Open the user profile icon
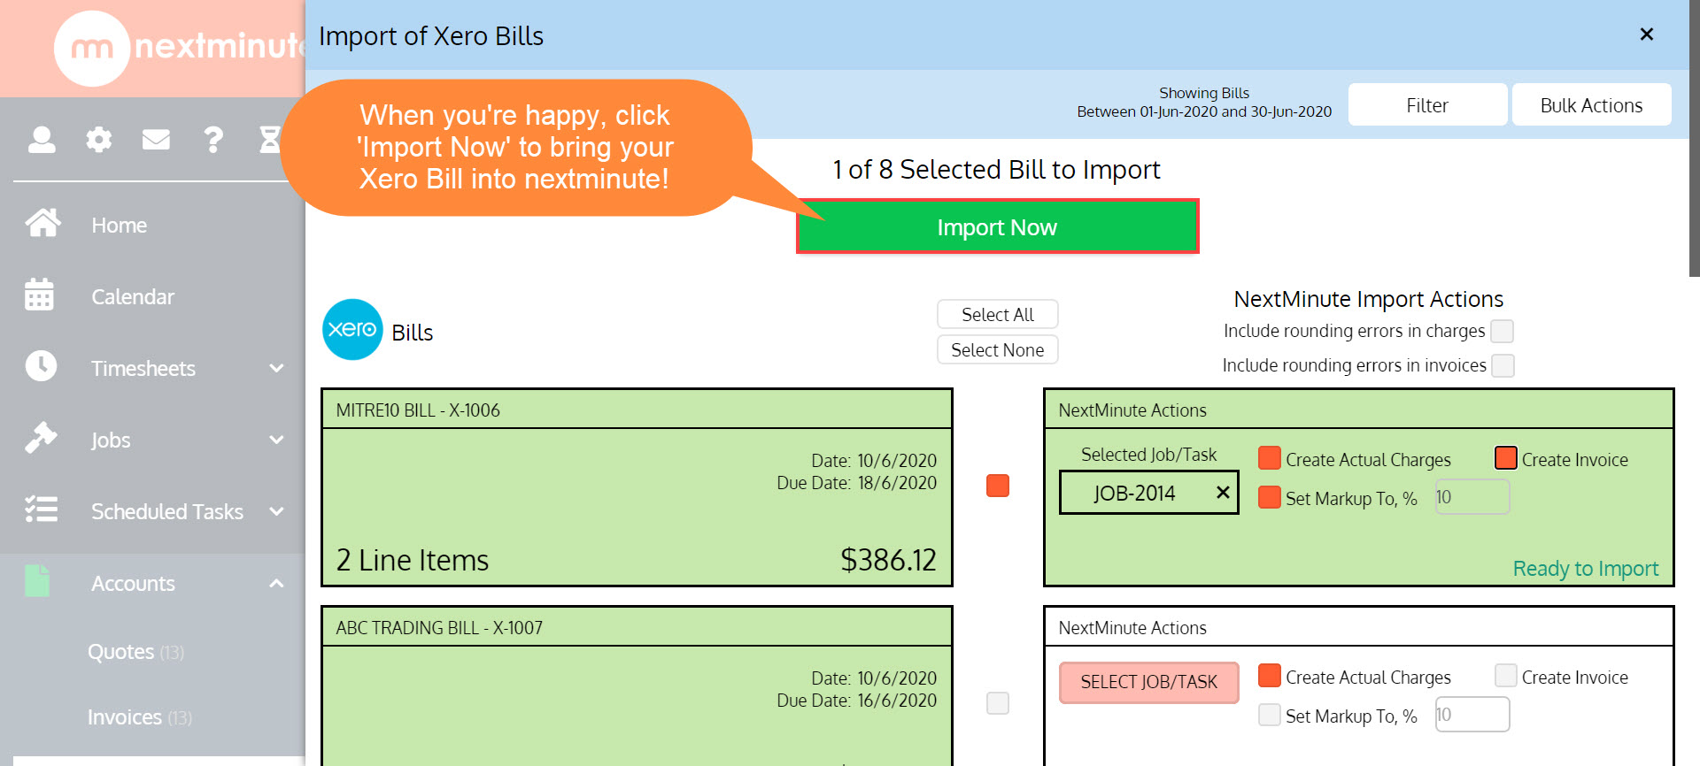This screenshot has height=766, width=1700. [42, 140]
